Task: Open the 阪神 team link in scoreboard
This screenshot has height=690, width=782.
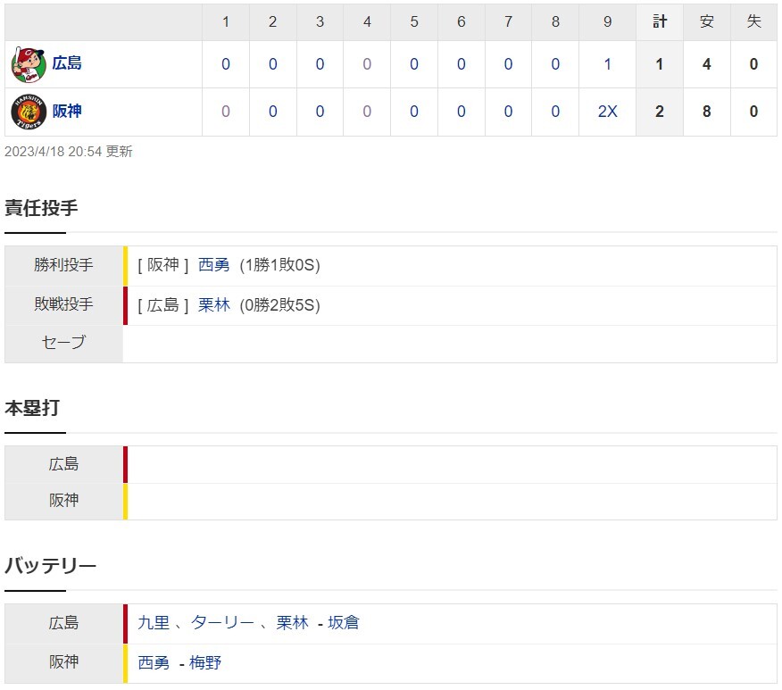Action: 67,112
